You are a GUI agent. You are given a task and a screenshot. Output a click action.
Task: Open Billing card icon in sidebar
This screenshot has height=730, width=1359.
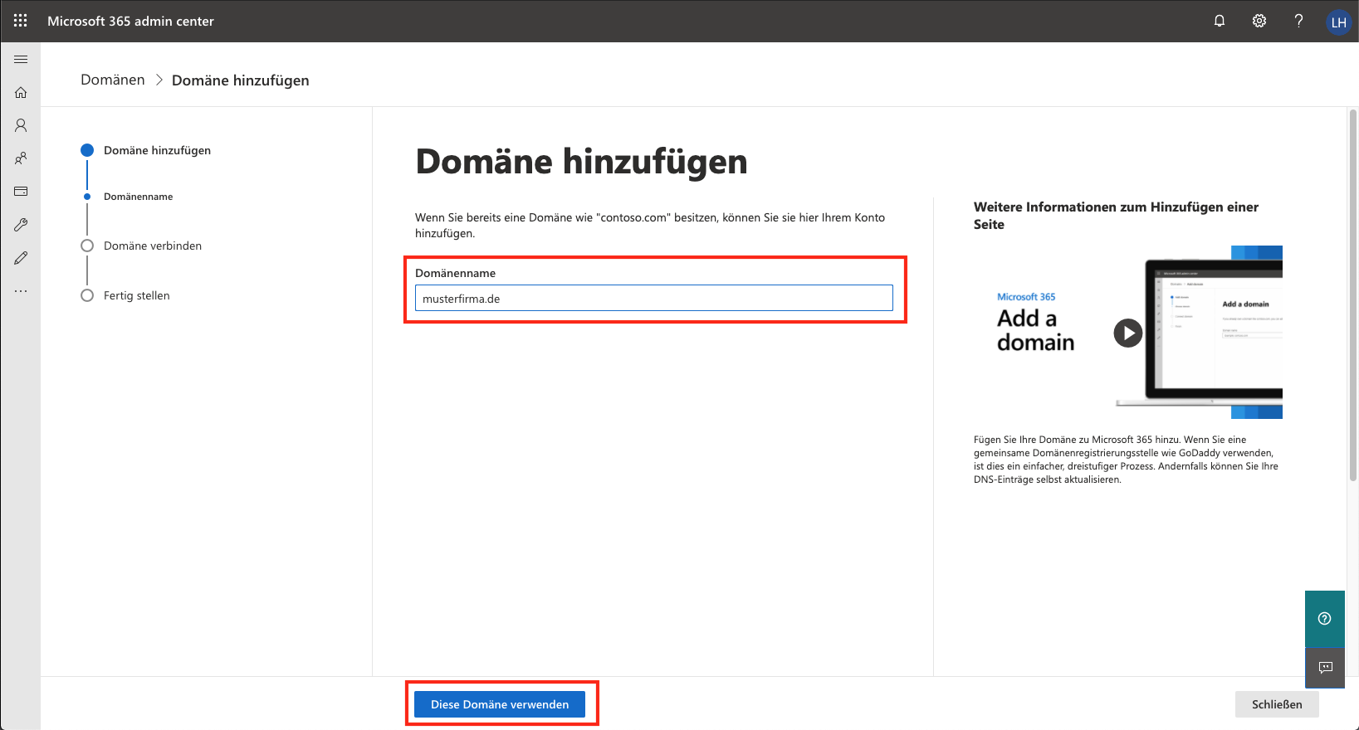21,192
